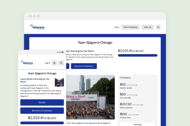Select the Amanda Clear $100 donation
This screenshot has width=190, height=126.
tap(138, 115)
